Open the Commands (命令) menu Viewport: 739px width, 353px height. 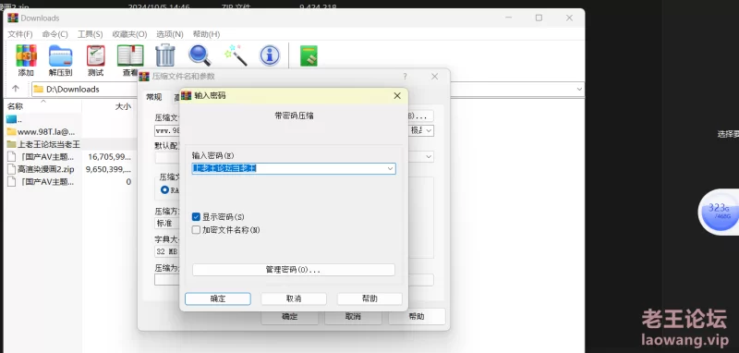(x=55, y=34)
